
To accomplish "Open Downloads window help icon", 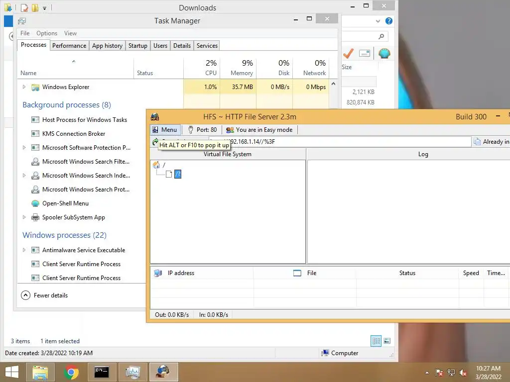I will click(388, 21).
